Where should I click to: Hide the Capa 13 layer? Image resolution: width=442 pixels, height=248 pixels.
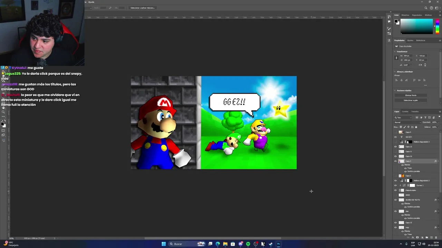click(x=395, y=147)
